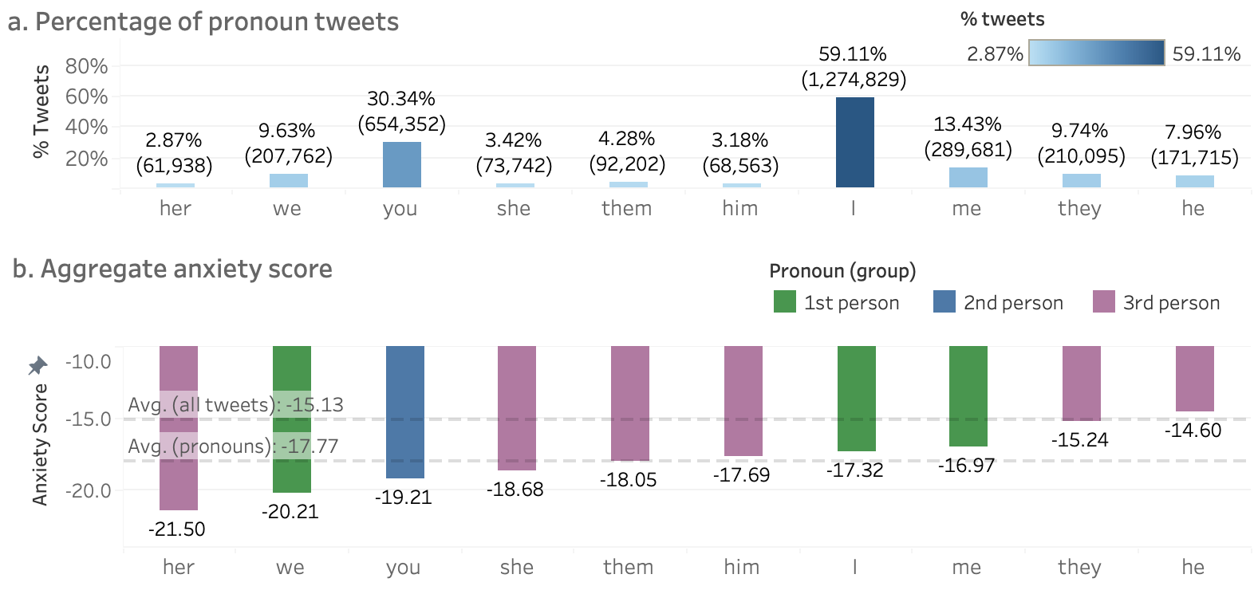Click the 13.43% bar for me
This screenshot has height=590, width=1254.
pyautogui.click(x=968, y=178)
